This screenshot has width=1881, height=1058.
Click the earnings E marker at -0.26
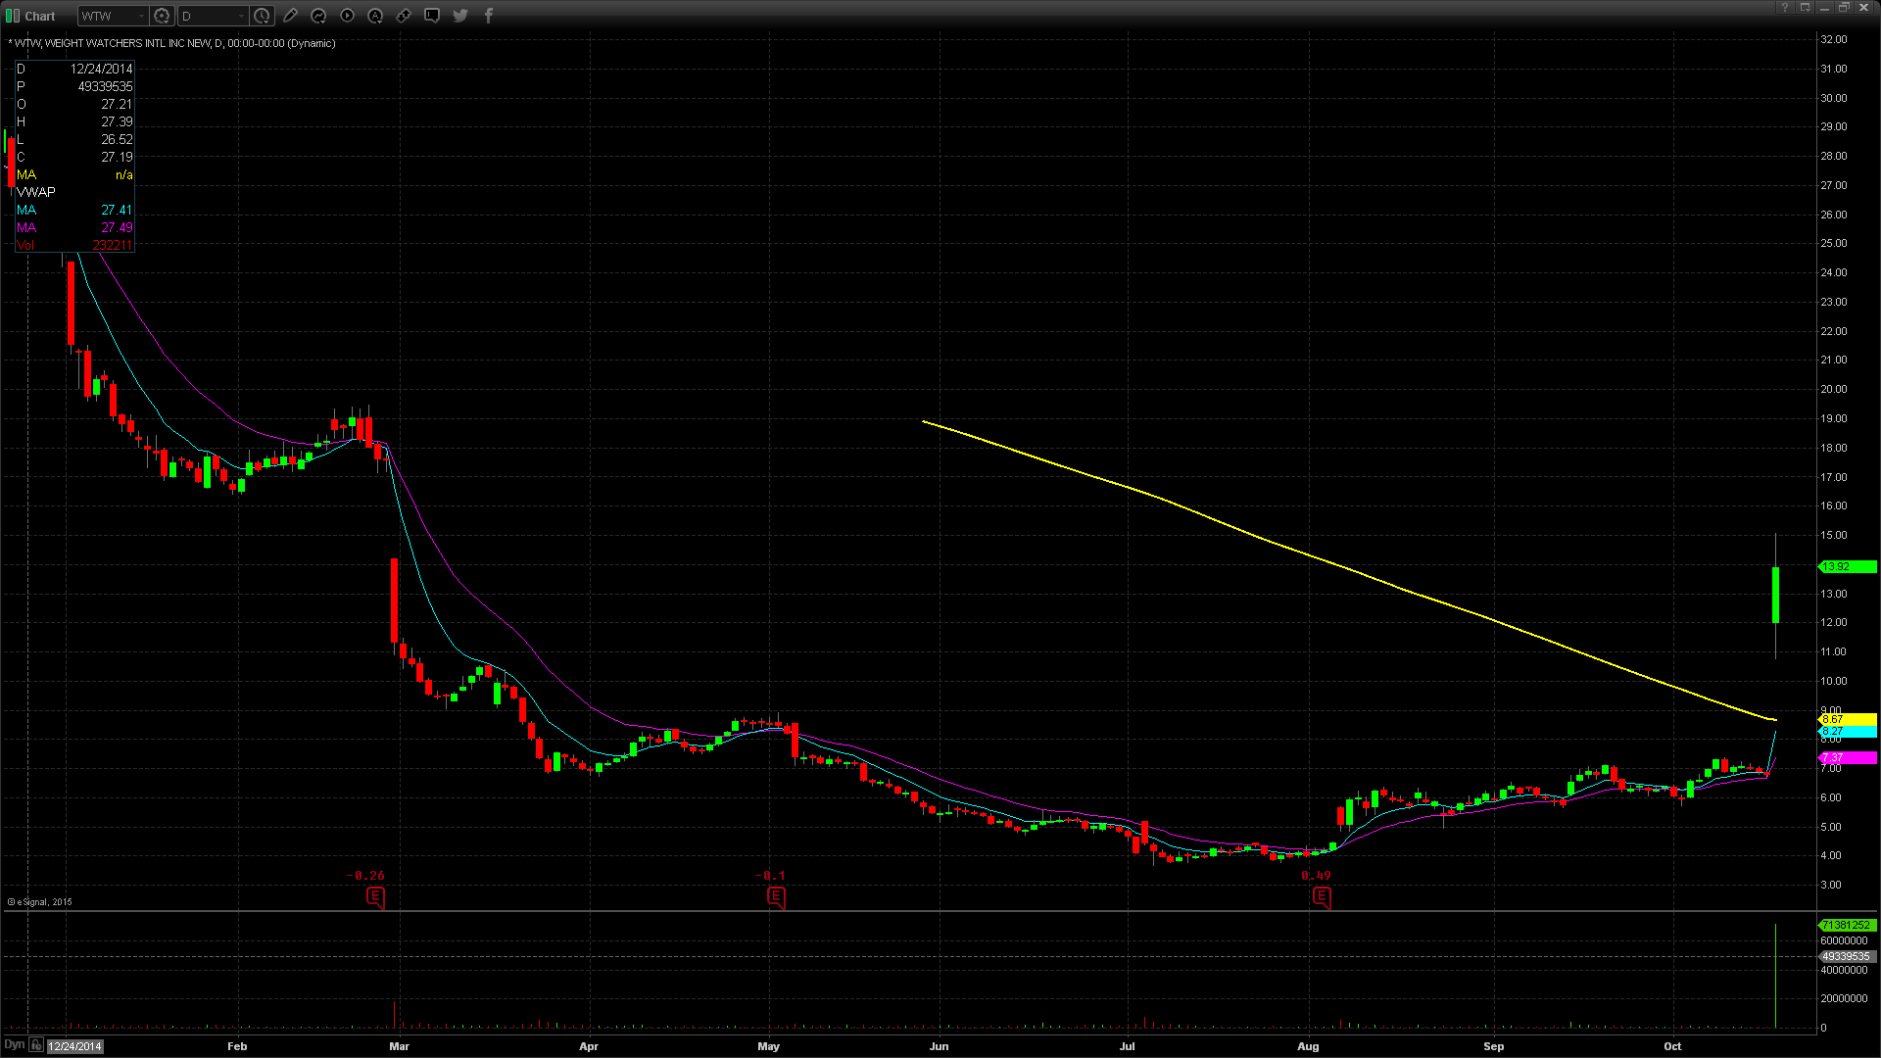(375, 896)
